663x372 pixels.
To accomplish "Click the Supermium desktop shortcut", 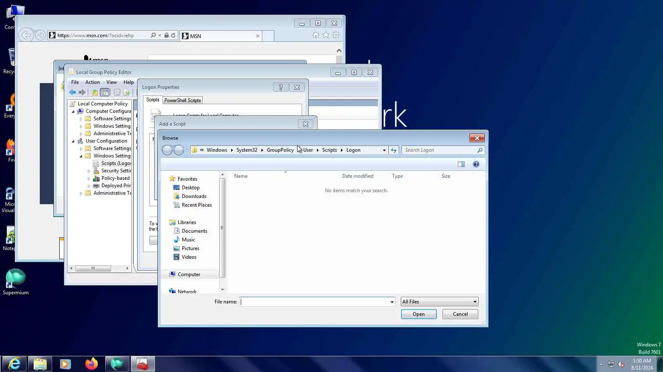I will click(x=16, y=282).
